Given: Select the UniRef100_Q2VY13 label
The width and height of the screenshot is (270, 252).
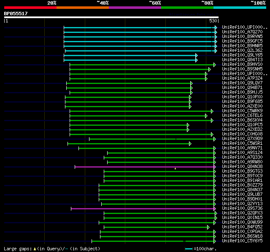Looking at the screenshot, I should [242, 204].
